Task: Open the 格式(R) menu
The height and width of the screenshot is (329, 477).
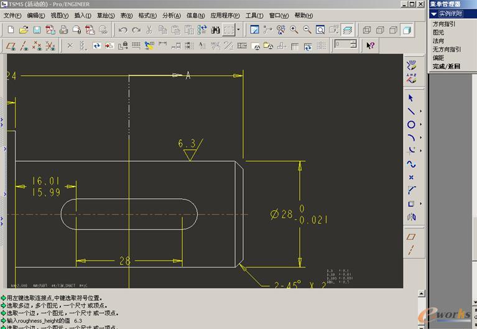Action: pyautogui.click(x=147, y=16)
